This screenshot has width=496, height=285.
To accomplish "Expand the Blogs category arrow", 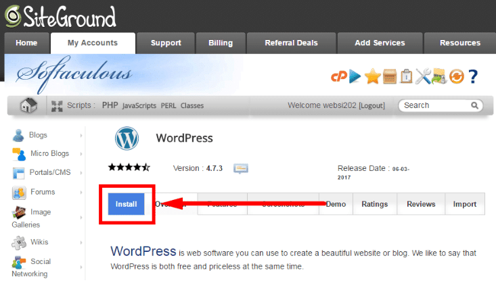I will coord(81,135).
